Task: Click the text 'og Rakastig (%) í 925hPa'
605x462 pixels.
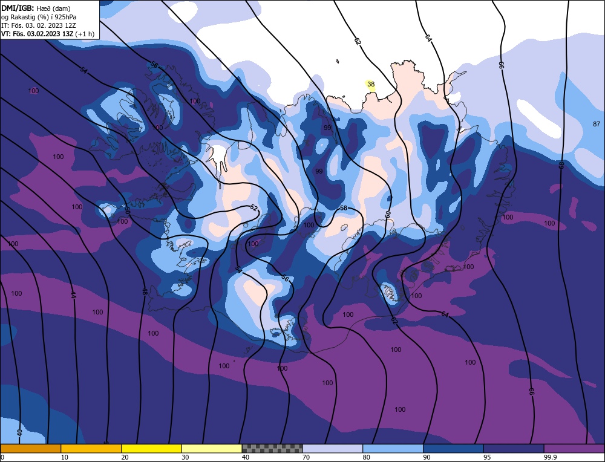Action: tap(39, 17)
